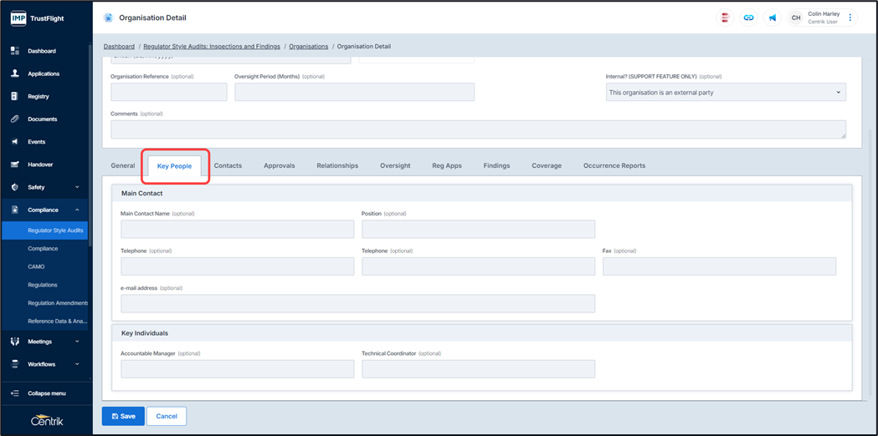The height and width of the screenshot is (436, 878).
Task: Click the Events icon in sidebar
Action: point(15,142)
